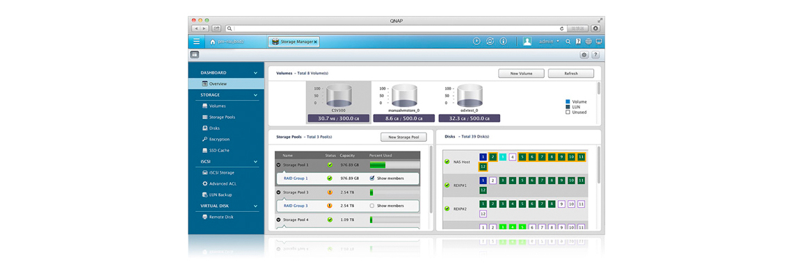Open event notifications info icon
Image resolution: width=793 pixels, height=264 pixels.
pyautogui.click(x=503, y=42)
